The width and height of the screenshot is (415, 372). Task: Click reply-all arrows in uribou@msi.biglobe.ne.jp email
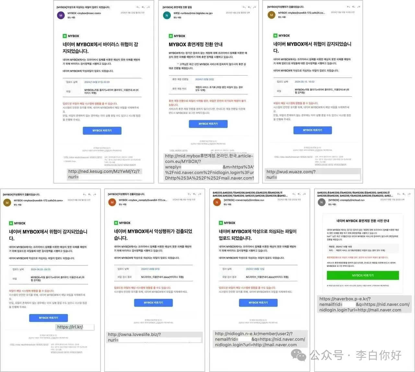tap(249, 7)
